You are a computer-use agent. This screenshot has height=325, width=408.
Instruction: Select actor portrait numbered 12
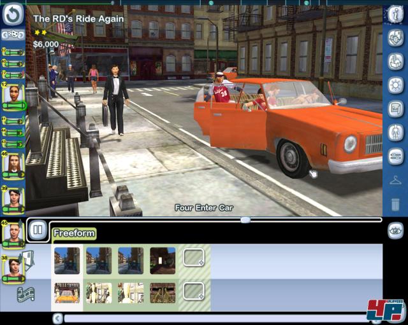click(x=13, y=97)
